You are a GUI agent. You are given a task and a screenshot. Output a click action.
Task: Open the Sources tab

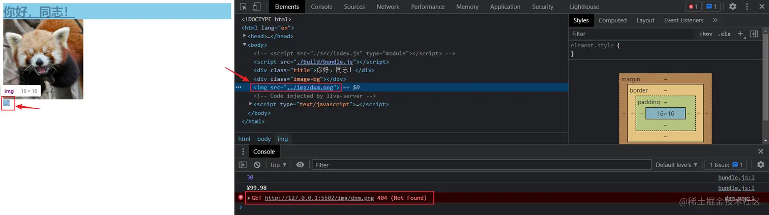354,7
